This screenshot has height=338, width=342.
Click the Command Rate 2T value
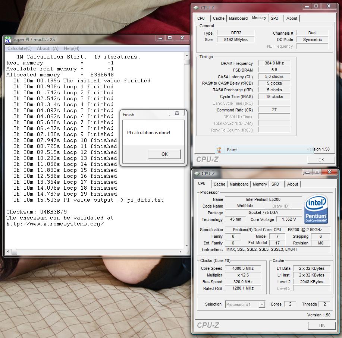pos(274,110)
